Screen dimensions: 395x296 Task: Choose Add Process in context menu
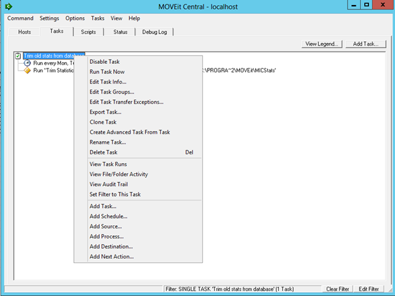tap(138, 237)
